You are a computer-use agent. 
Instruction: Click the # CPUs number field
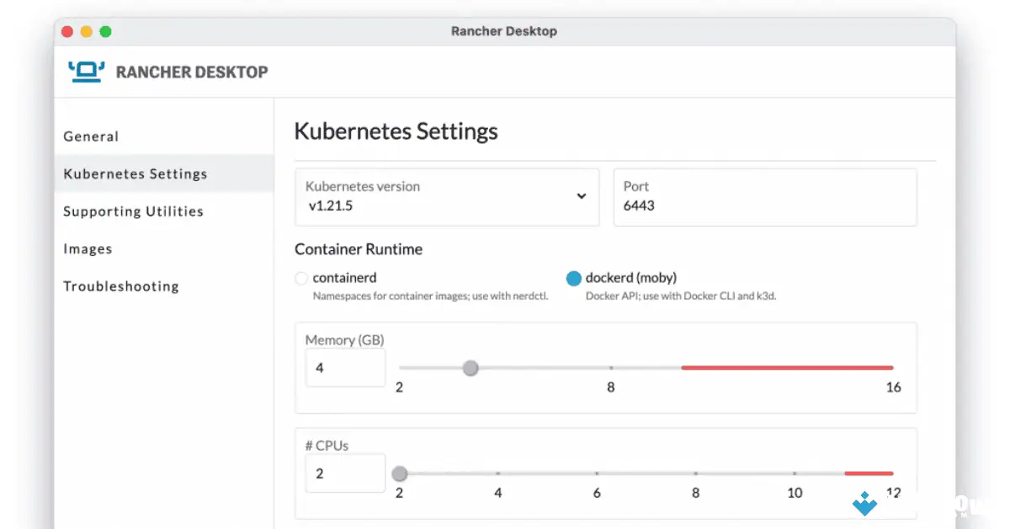click(x=345, y=474)
